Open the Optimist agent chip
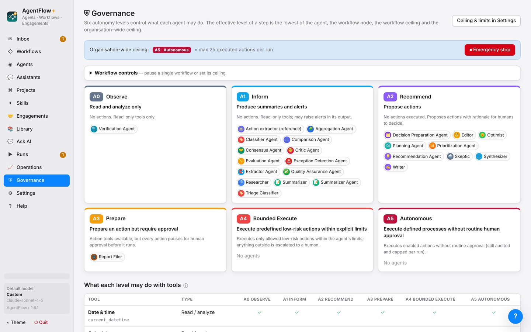 (492, 135)
